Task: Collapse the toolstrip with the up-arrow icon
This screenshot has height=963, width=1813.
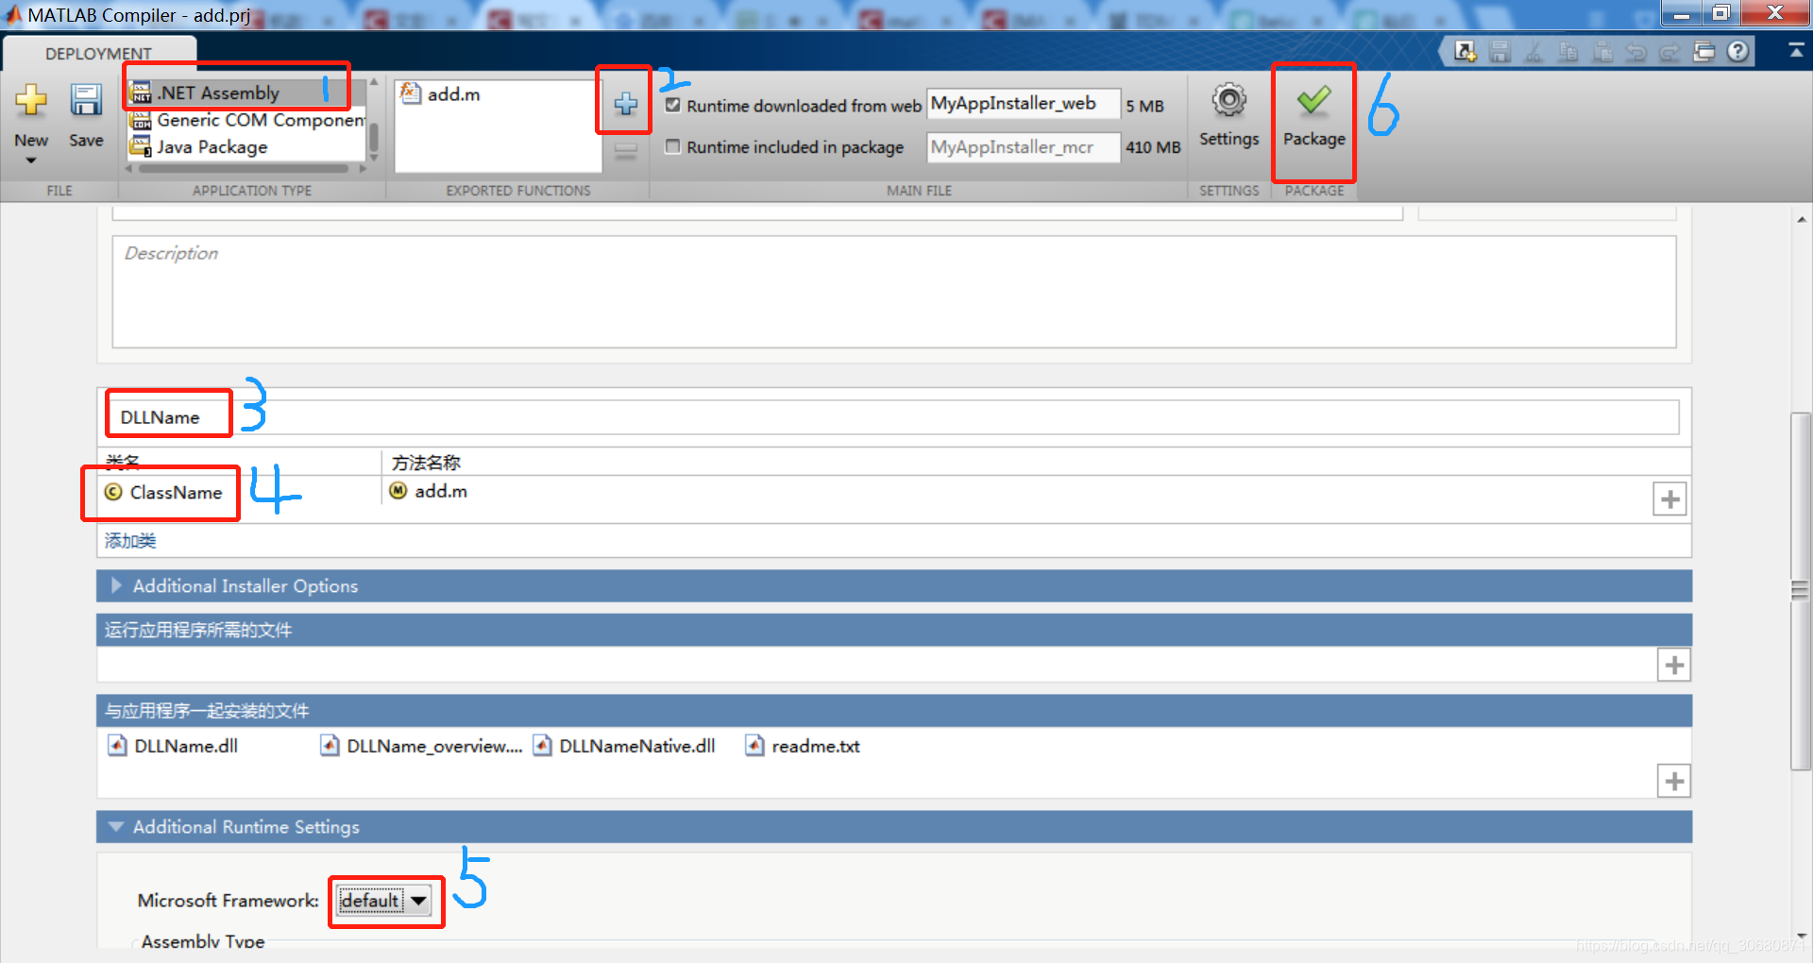Action: (1795, 51)
